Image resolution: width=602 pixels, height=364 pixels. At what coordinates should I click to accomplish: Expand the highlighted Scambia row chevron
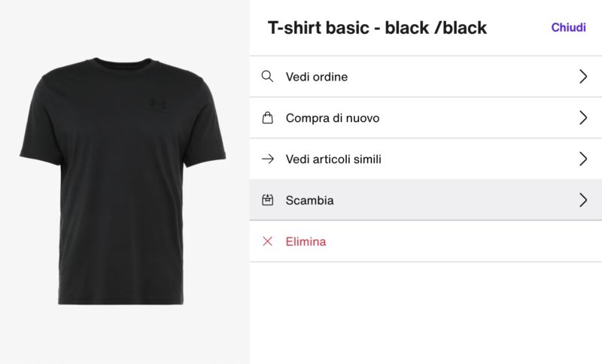(x=582, y=201)
